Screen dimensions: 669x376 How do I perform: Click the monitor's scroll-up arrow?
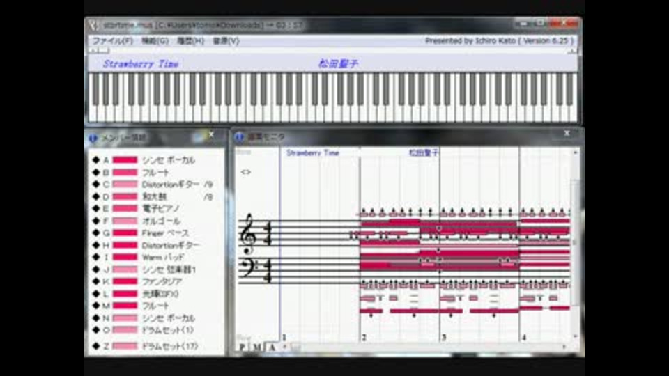coord(575,152)
